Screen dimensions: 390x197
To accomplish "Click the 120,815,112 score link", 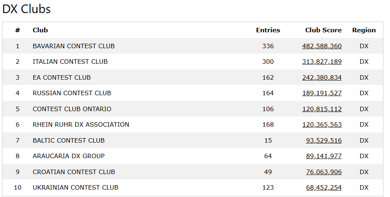I will [322, 109].
